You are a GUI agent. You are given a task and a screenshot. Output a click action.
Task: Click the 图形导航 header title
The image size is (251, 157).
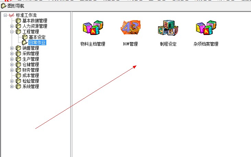[x=16, y=6]
